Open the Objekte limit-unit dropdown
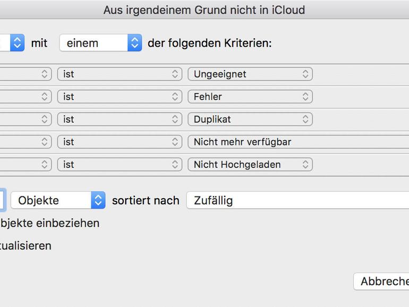 pyautogui.click(x=58, y=200)
